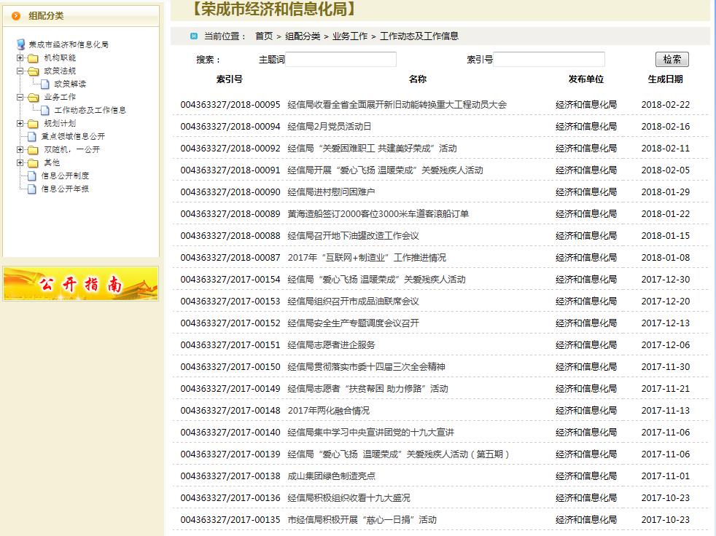
Task: Click the blue icon before 当前位置
Action: pyautogui.click(x=193, y=36)
